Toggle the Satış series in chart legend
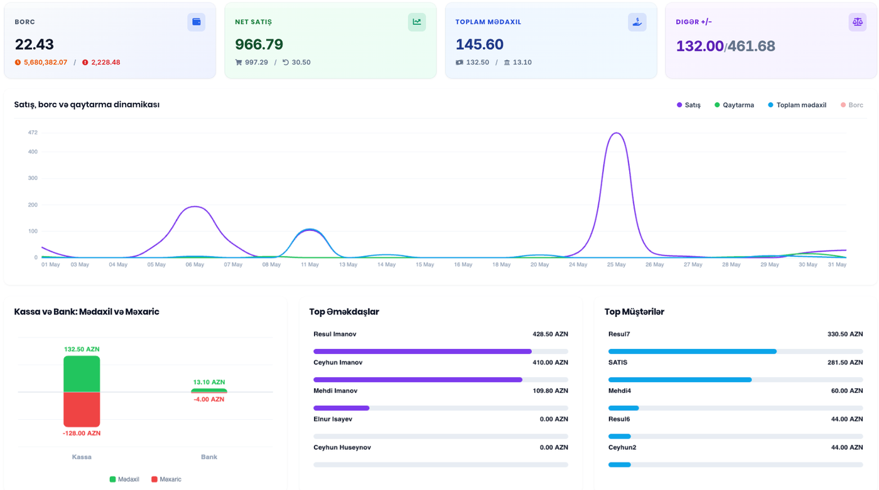The width and height of the screenshot is (879, 490). pyautogui.click(x=689, y=105)
